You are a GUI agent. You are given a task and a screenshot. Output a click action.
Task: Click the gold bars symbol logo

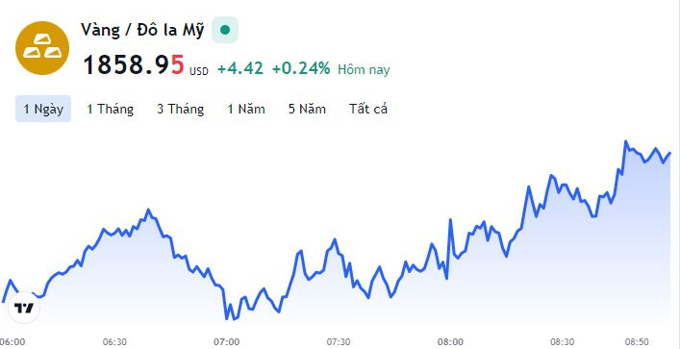[x=42, y=48]
